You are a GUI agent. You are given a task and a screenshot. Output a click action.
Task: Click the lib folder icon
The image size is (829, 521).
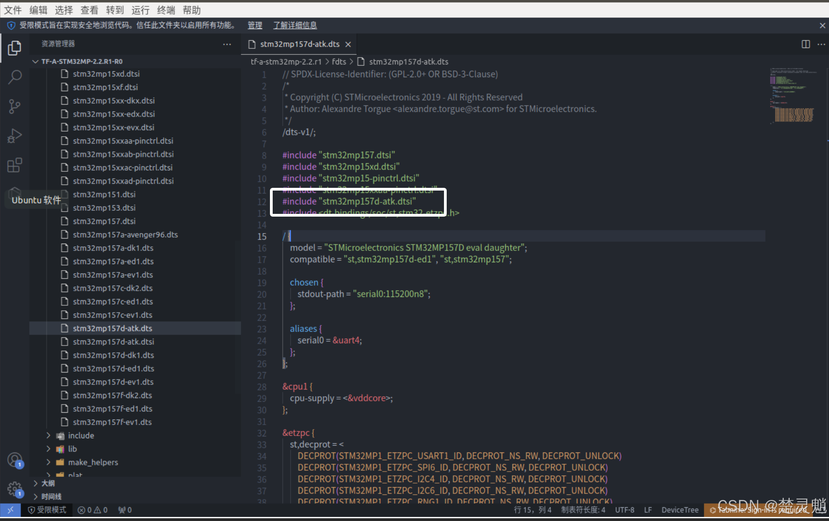tap(60, 449)
